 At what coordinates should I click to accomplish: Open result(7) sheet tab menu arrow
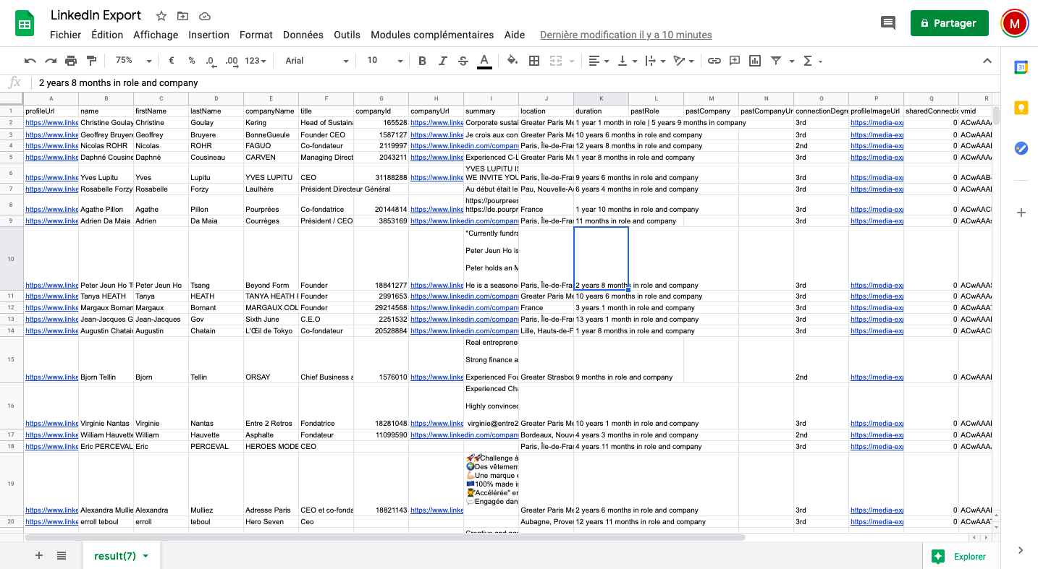click(145, 556)
